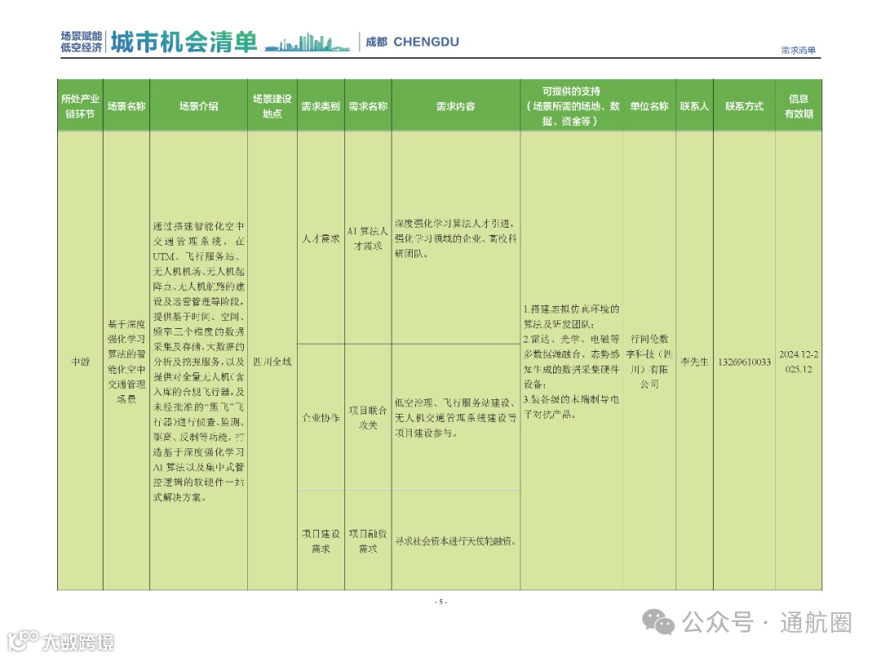Select the 需求内容 column header
The height and width of the screenshot is (658, 881).
click(x=456, y=106)
